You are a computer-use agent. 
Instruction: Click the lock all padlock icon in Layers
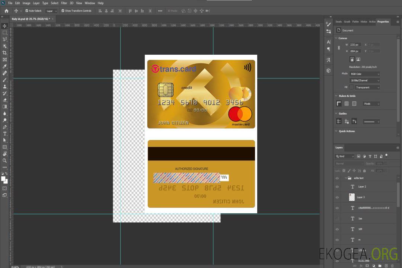364,170
